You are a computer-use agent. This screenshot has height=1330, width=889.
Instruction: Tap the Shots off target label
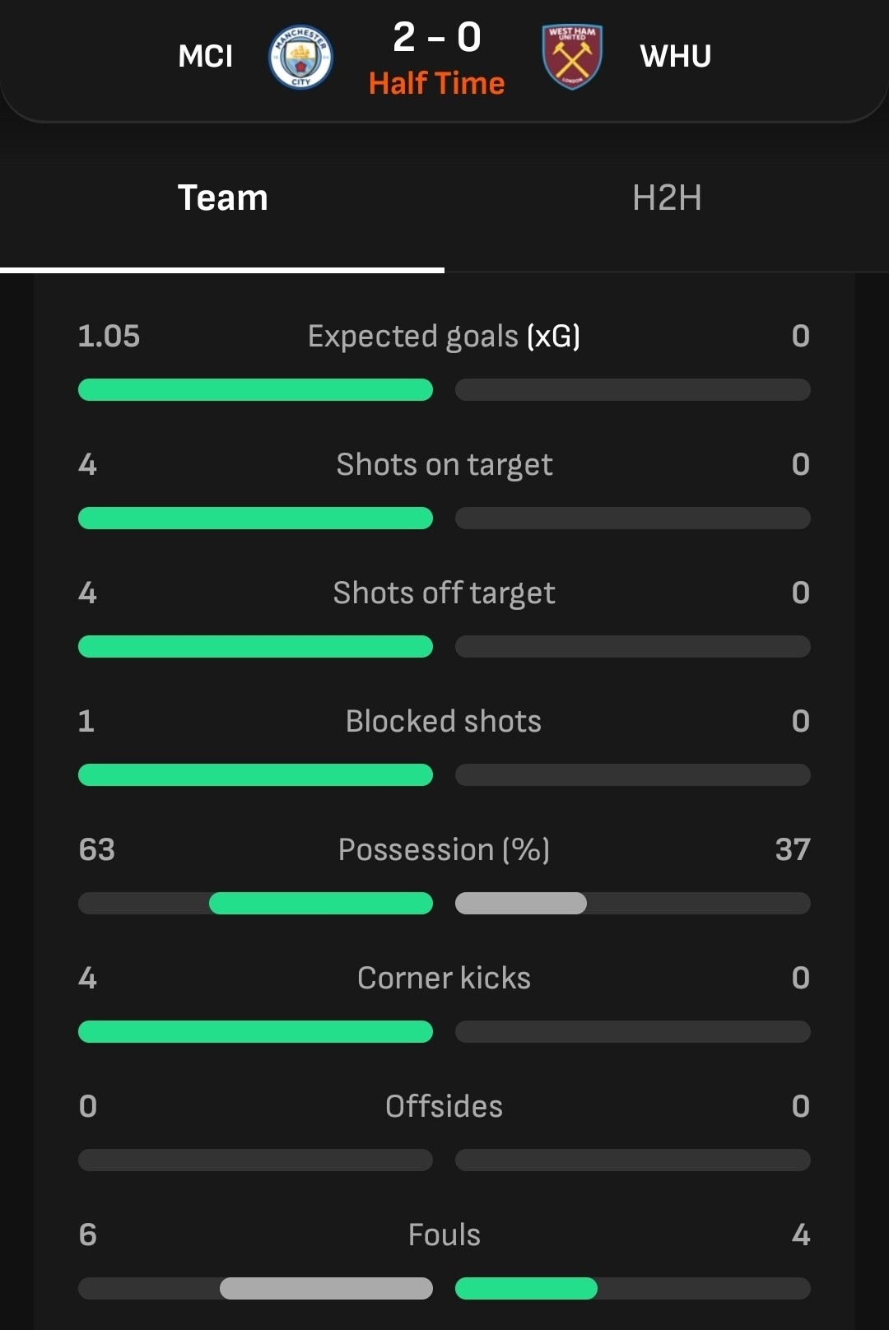tap(444, 593)
